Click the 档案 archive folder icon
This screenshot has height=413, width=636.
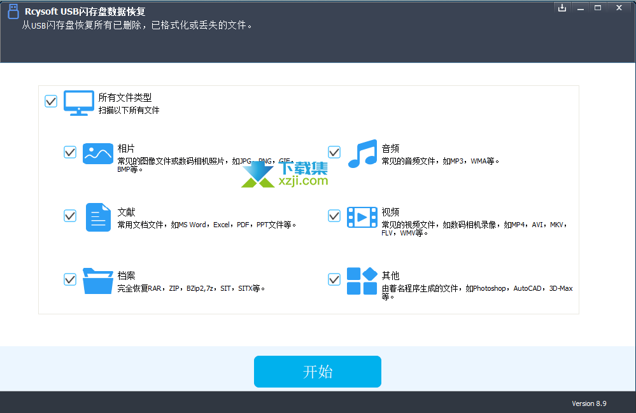[97, 281]
